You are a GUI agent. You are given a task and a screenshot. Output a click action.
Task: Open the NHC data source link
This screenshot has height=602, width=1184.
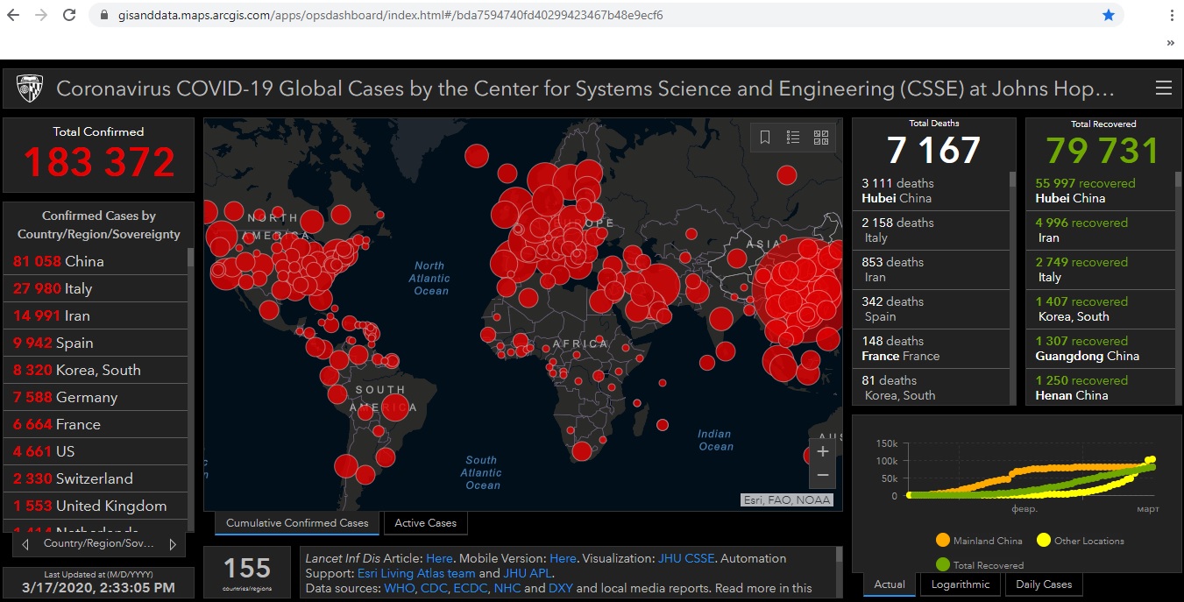pos(507,588)
